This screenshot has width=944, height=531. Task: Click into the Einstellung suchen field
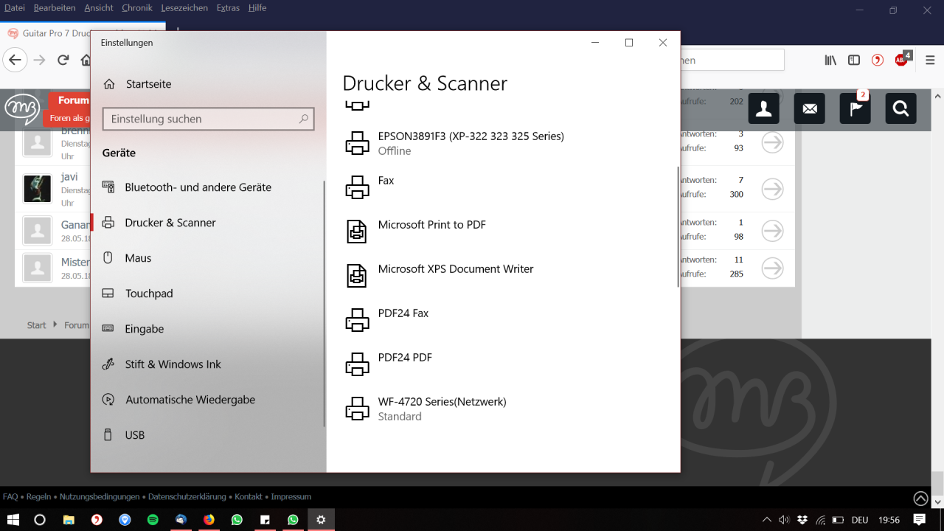tap(209, 119)
